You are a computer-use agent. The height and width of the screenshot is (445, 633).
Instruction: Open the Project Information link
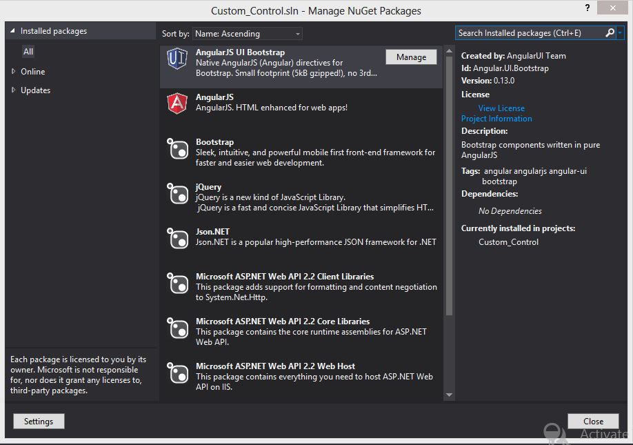(x=496, y=119)
